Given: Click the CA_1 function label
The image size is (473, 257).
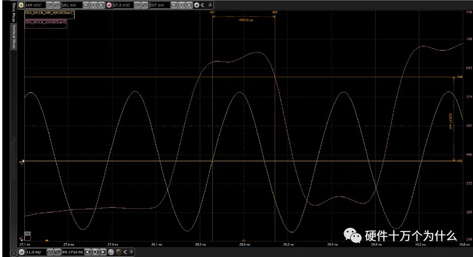Looking at the screenshot, I should point(46,22).
